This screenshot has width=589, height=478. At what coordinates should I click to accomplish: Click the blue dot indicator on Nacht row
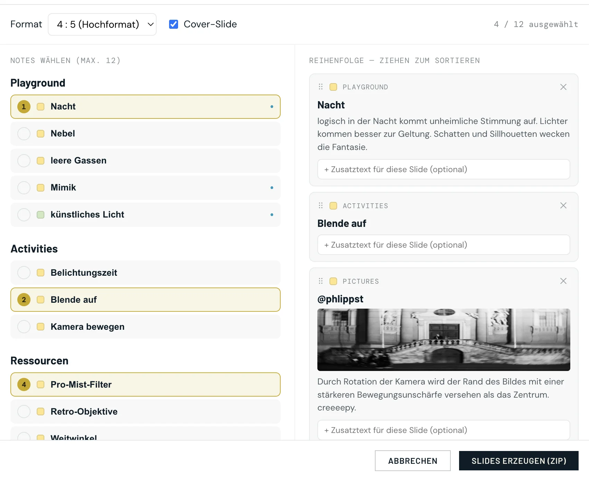(272, 107)
